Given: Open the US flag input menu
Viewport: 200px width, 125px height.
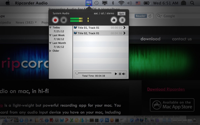Looking at the screenshot, I should pos(138,3).
